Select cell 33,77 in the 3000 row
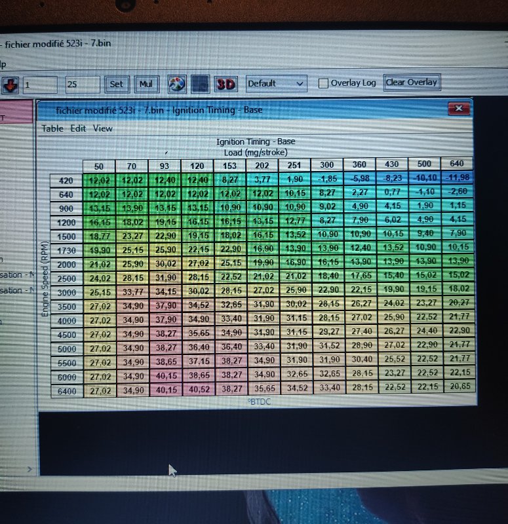508x524 pixels. coord(133,292)
